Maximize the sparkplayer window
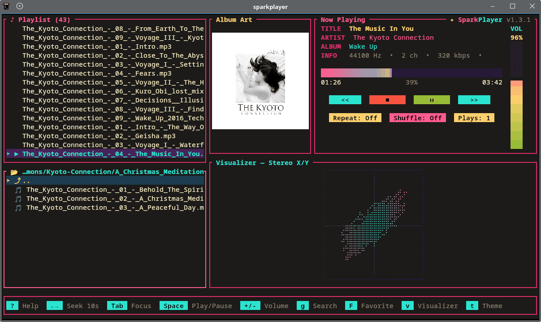Screen dimensions: 541x322 512,6
